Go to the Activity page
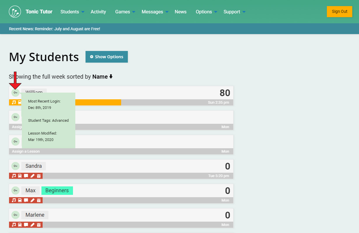 click(x=98, y=12)
